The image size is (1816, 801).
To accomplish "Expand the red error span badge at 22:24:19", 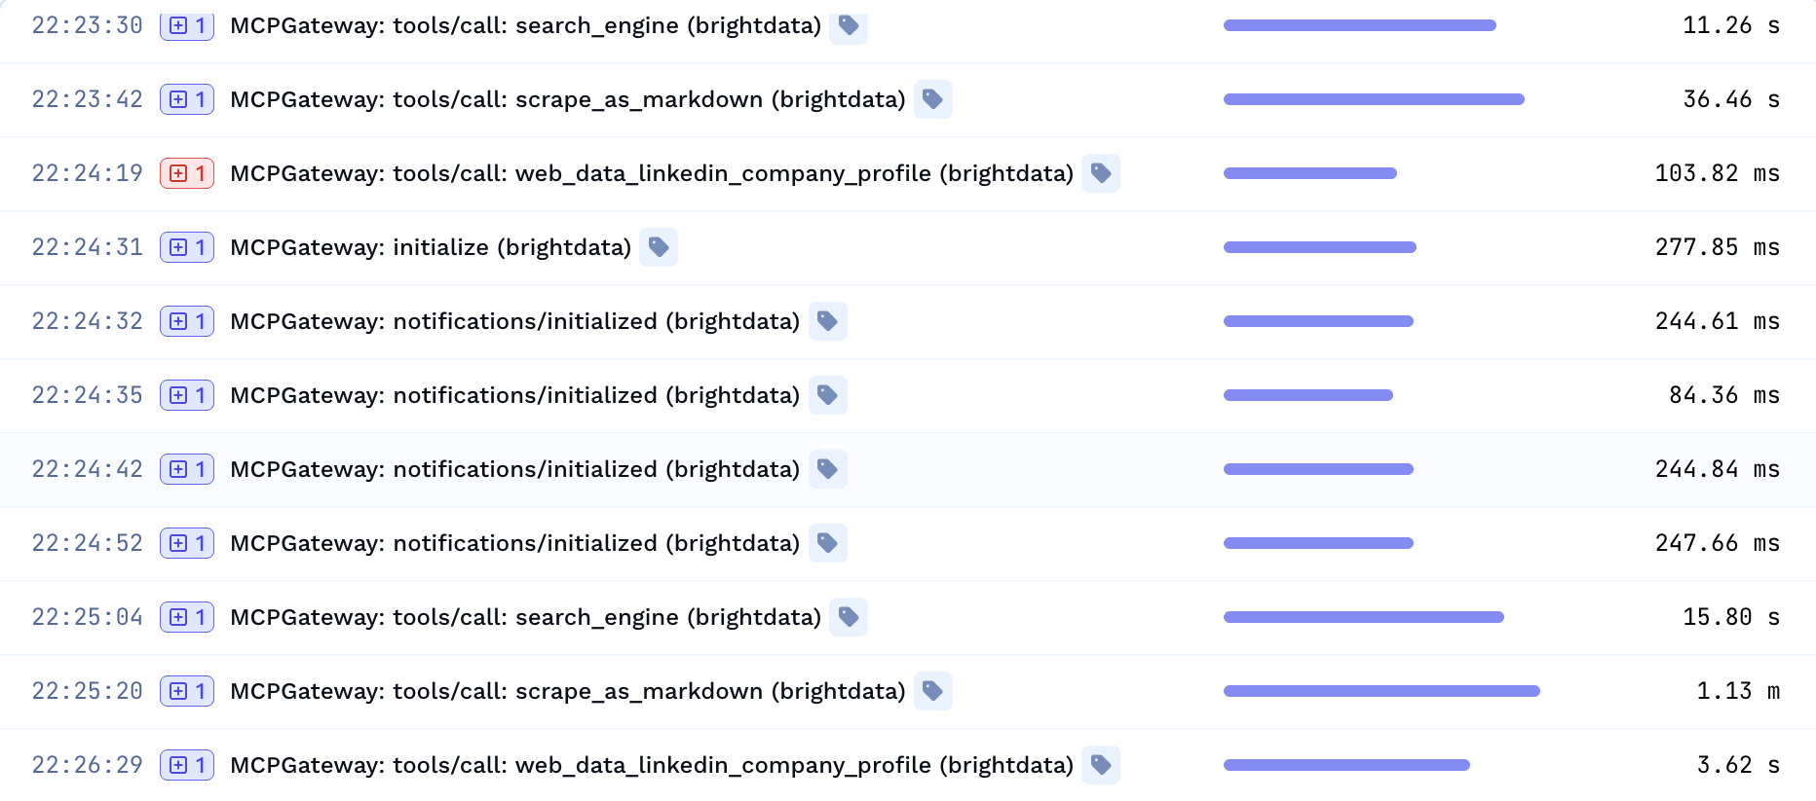I will [187, 173].
